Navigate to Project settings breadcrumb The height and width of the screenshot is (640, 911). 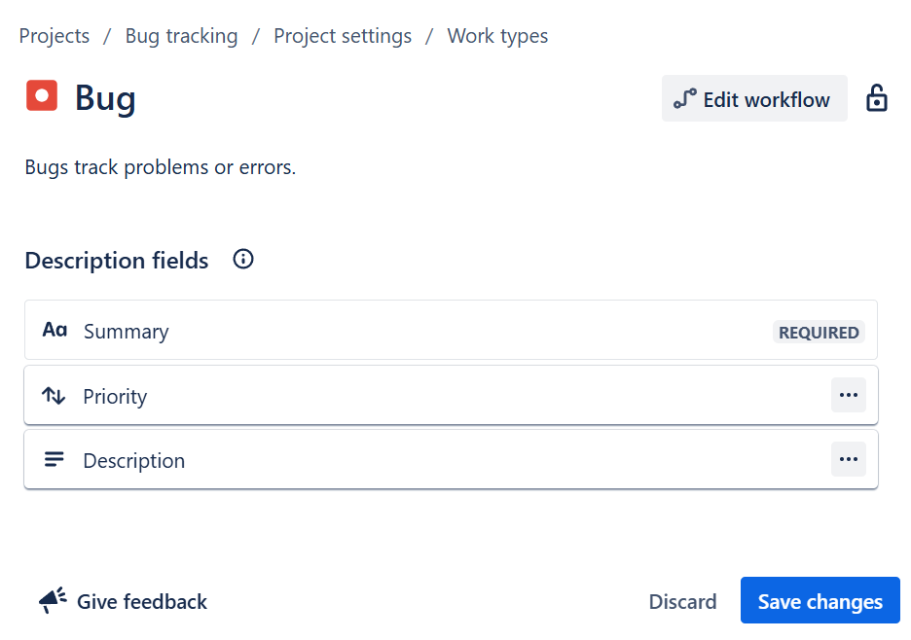click(x=343, y=36)
